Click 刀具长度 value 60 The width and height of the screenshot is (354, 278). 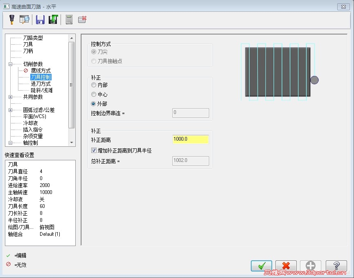(x=42, y=206)
